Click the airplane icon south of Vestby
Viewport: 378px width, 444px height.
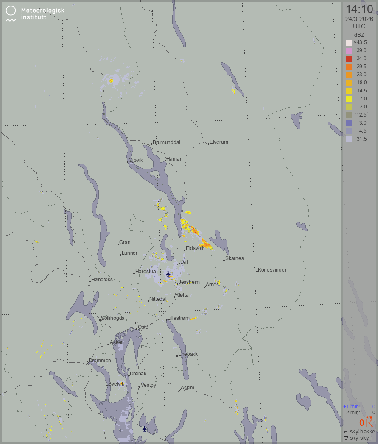pos(144,429)
